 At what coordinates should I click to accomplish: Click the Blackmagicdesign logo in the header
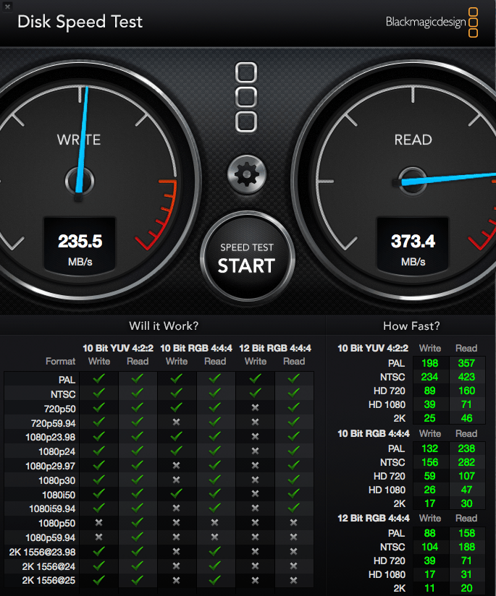tap(432, 22)
